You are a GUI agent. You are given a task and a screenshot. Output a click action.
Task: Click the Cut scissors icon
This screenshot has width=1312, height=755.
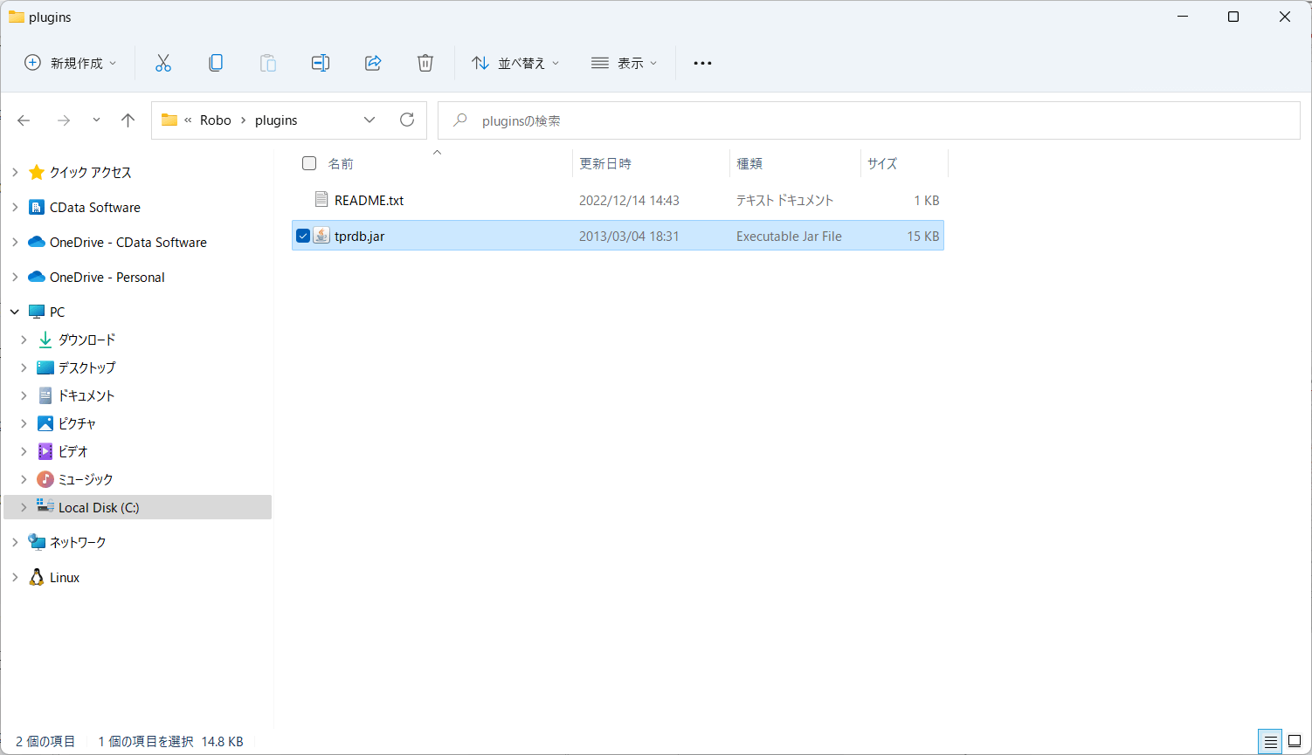point(163,63)
